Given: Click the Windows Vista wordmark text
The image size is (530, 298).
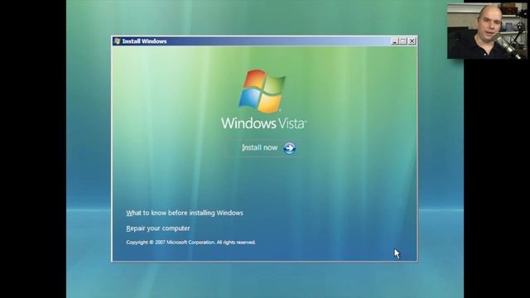Looking at the screenshot, I should click(263, 123).
